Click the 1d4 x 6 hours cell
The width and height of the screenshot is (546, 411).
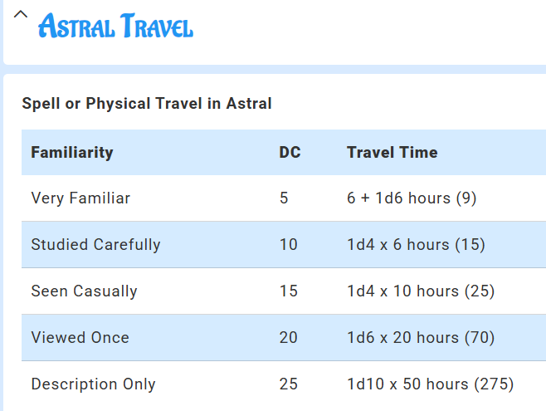[x=416, y=245]
